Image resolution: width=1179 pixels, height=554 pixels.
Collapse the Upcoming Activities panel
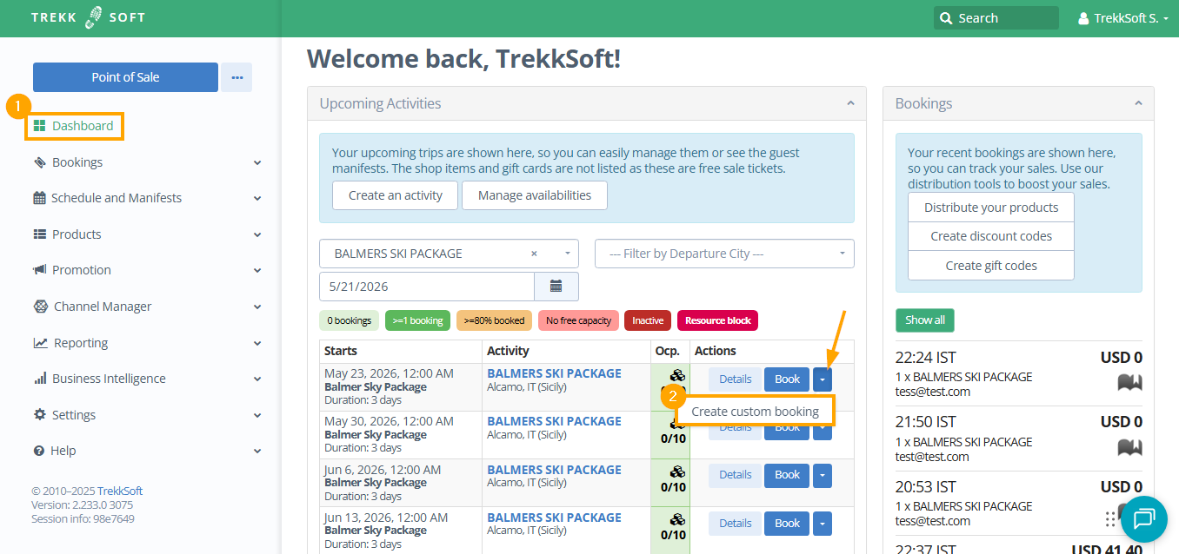pos(850,103)
